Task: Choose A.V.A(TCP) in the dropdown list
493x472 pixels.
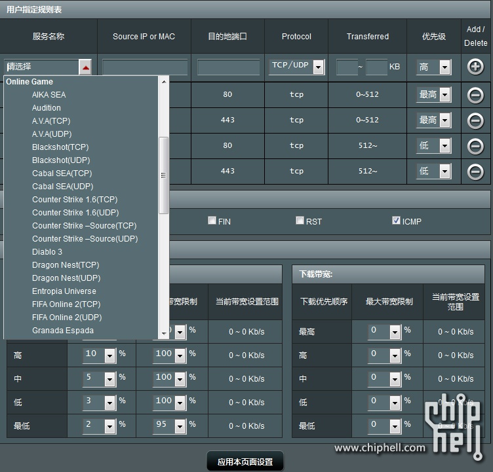Action: (x=51, y=121)
